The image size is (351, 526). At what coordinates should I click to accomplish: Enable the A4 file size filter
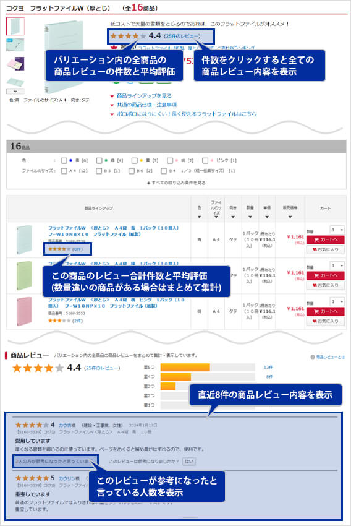pos(64,171)
